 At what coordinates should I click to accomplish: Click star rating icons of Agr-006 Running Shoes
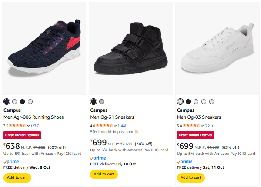click(x=17, y=126)
